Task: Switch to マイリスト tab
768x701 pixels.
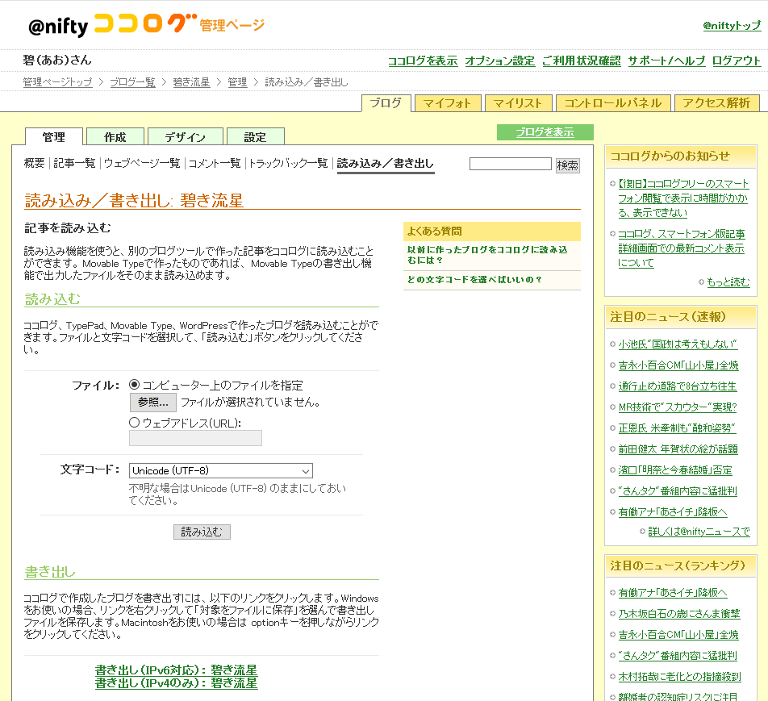Action: point(518,103)
